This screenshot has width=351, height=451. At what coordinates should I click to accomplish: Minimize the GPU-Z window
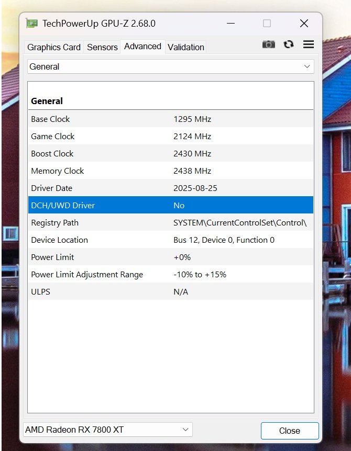[231, 24]
